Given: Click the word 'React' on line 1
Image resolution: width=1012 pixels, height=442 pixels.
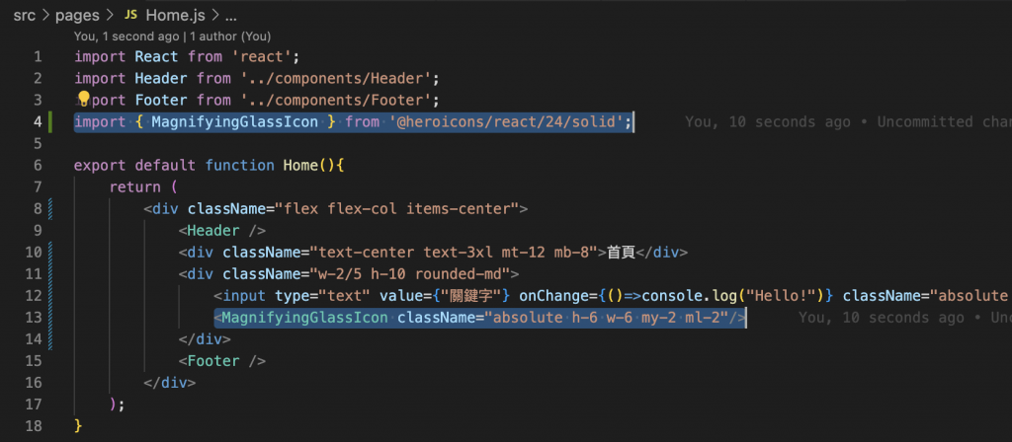Looking at the screenshot, I should (x=156, y=56).
